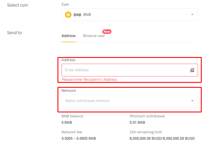Image resolution: width=213 pixels, height=148 pixels.
Task: Switch to the Binance user tab
Action: tap(94, 36)
